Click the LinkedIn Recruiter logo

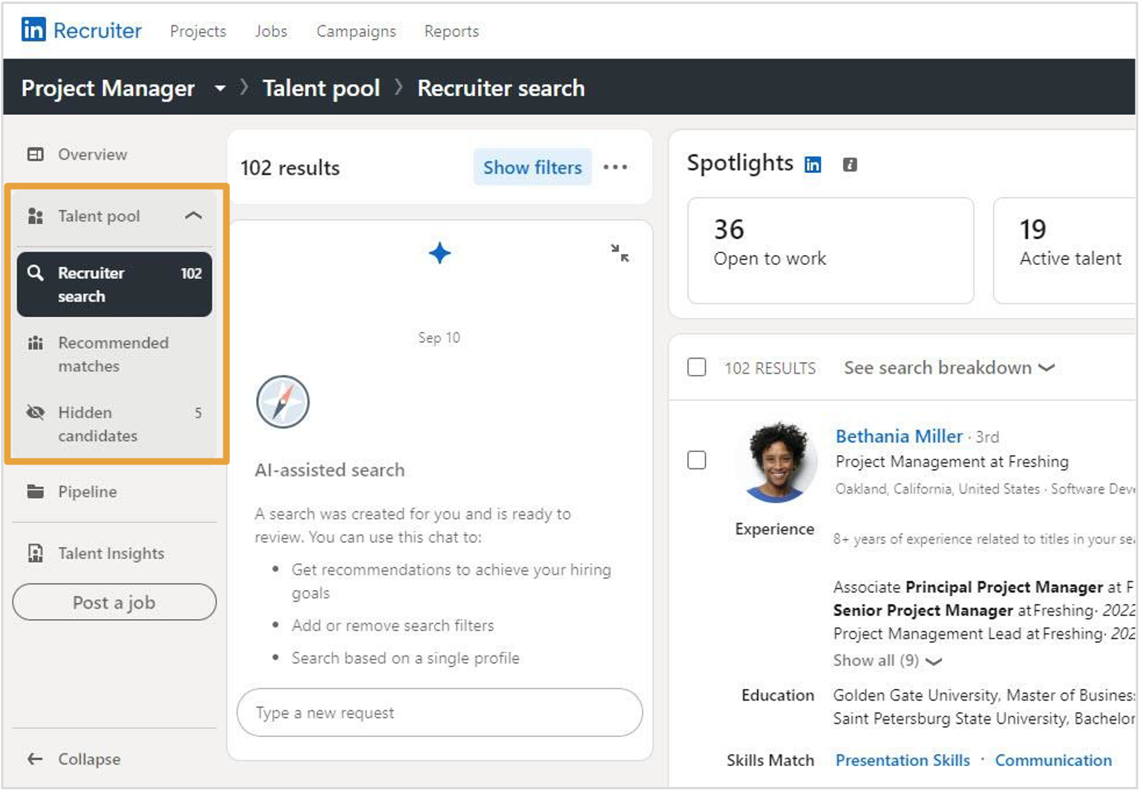[x=81, y=30]
